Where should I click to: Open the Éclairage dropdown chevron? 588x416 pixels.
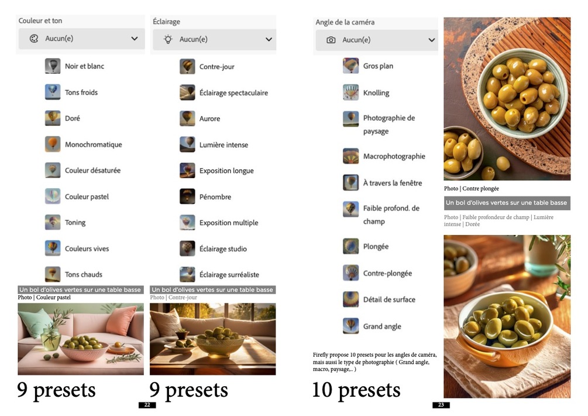[x=269, y=39]
